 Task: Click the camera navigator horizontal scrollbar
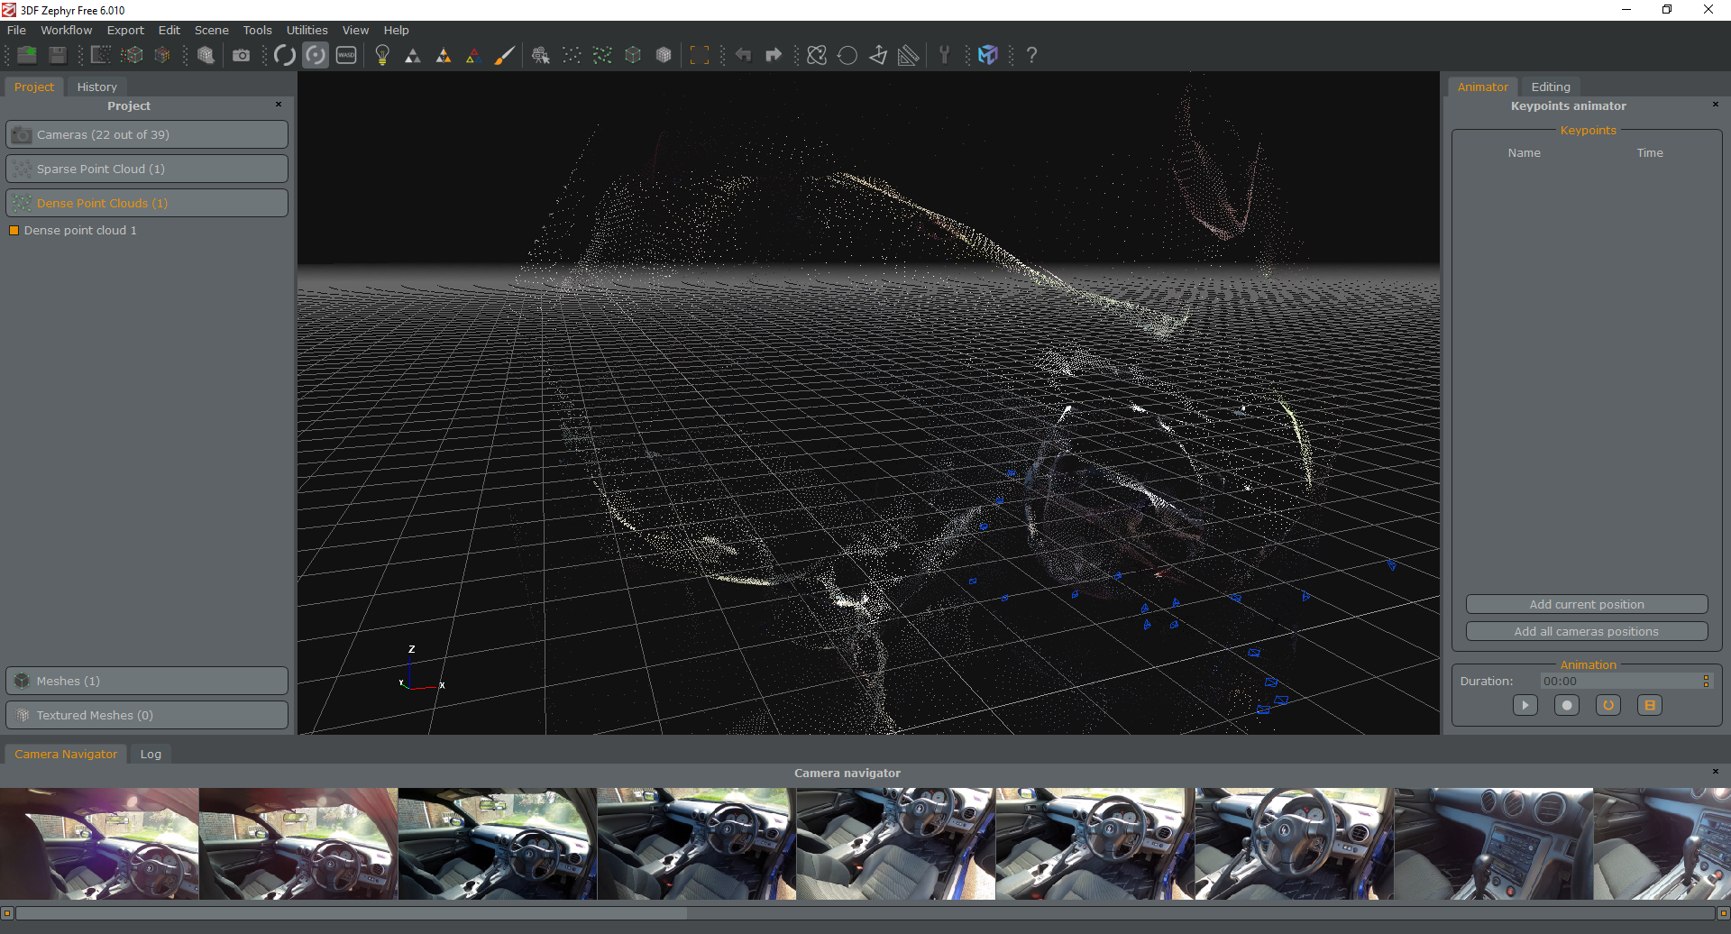352,913
